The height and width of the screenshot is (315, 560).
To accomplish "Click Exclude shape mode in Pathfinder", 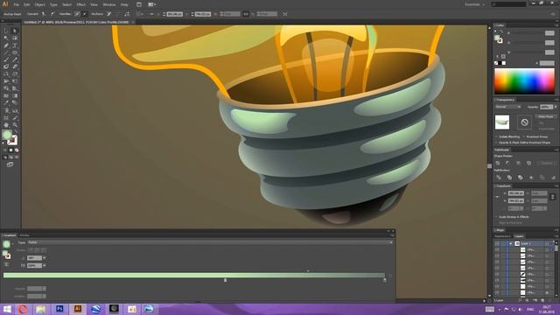I will pyautogui.click(x=528, y=164).
